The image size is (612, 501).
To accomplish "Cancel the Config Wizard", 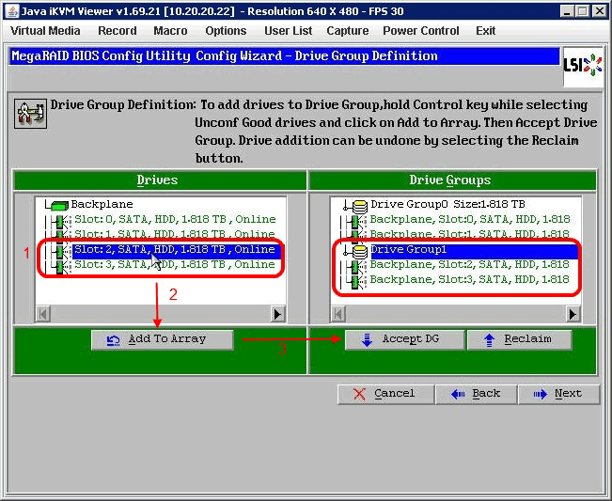I will coord(385,394).
